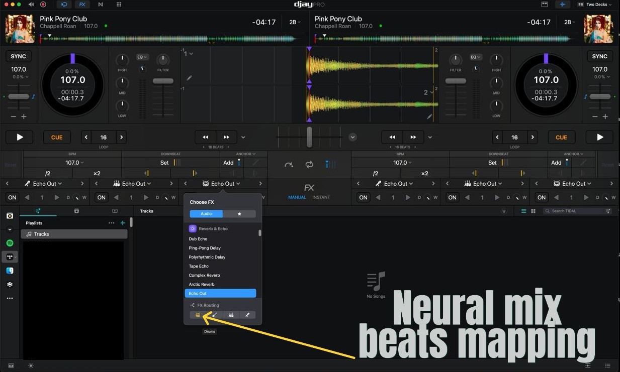Click the sampler grid icon in the top toolbar
Screen dimensions: 620x372
coord(119,5)
